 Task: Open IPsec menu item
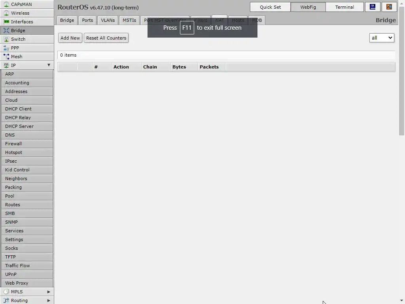[27, 161]
